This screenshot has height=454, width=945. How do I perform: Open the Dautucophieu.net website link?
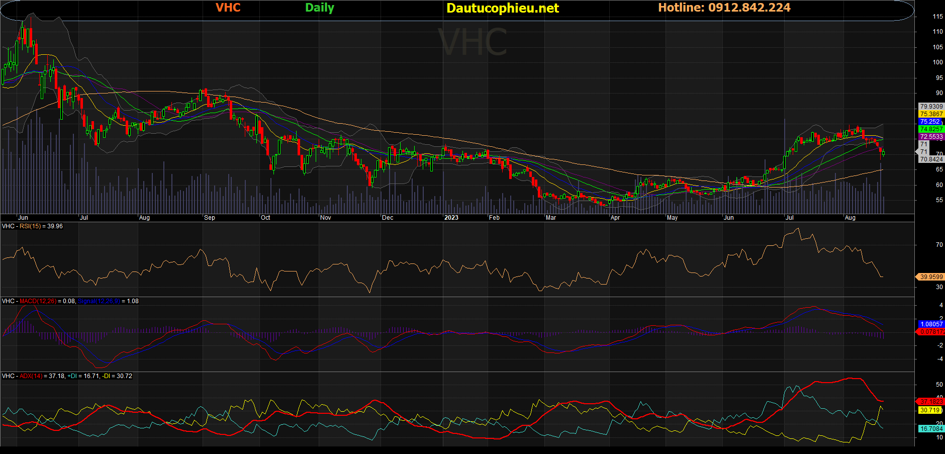coord(502,8)
